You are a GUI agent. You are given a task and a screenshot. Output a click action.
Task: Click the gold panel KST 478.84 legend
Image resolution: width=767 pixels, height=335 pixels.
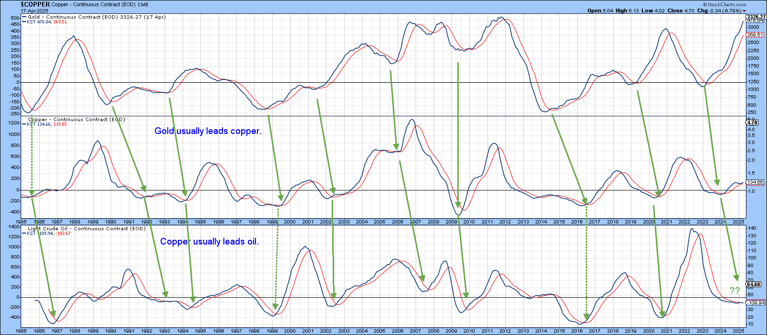point(47,22)
